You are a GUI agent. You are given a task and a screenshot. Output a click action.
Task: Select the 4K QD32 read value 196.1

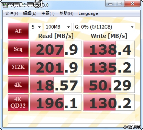(56, 102)
